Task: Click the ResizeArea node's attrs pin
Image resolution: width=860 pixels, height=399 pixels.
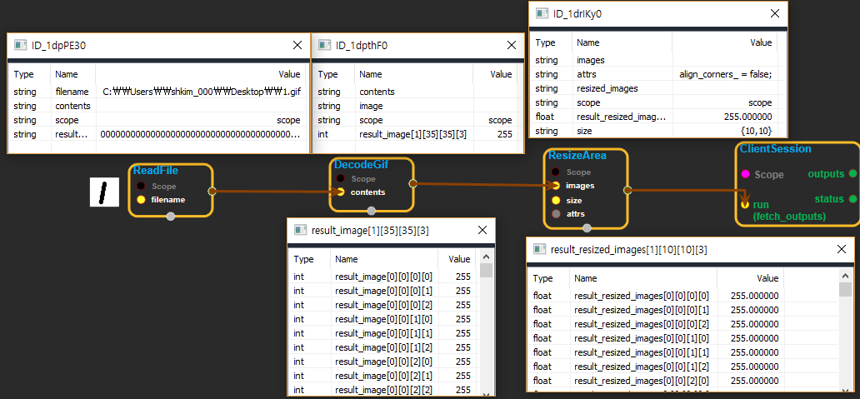Action: tap(556, 214)
